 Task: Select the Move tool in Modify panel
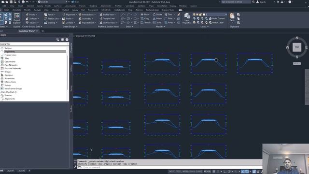click(x=145, y=14)
